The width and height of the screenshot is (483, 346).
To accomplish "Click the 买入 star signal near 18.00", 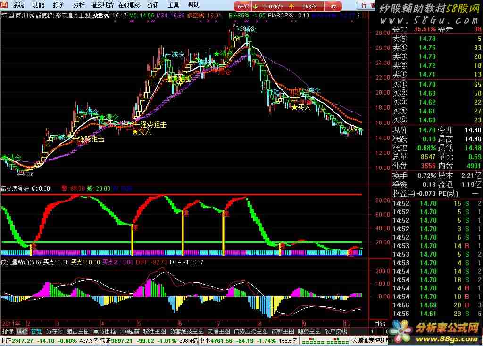I will tap(301, 107).
